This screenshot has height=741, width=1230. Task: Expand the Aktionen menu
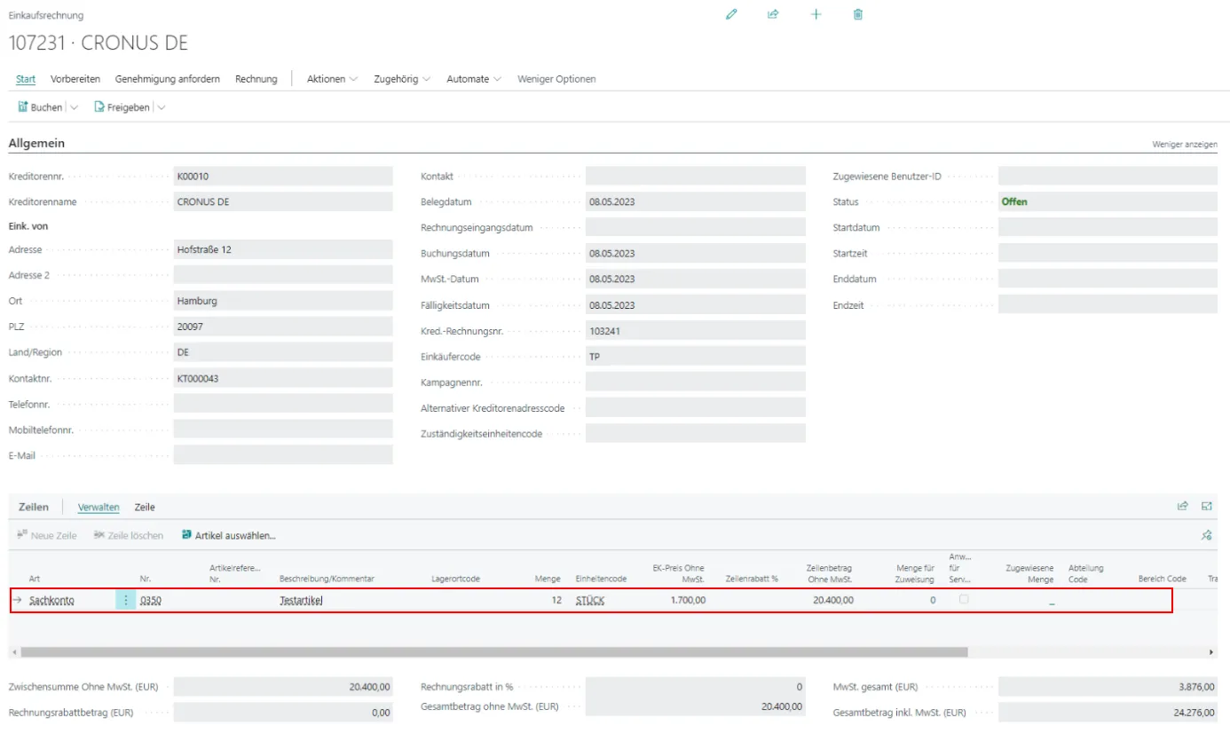(332, 79)
